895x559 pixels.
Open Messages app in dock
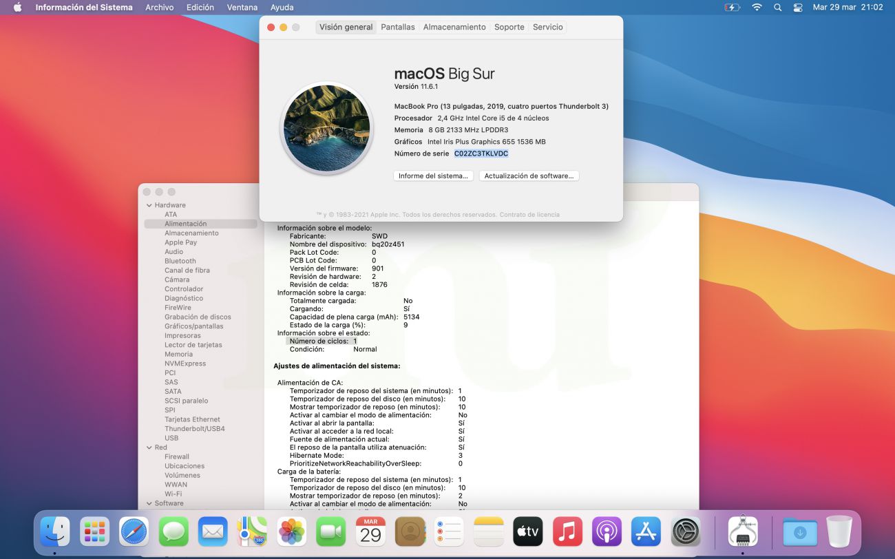(173, 531)
